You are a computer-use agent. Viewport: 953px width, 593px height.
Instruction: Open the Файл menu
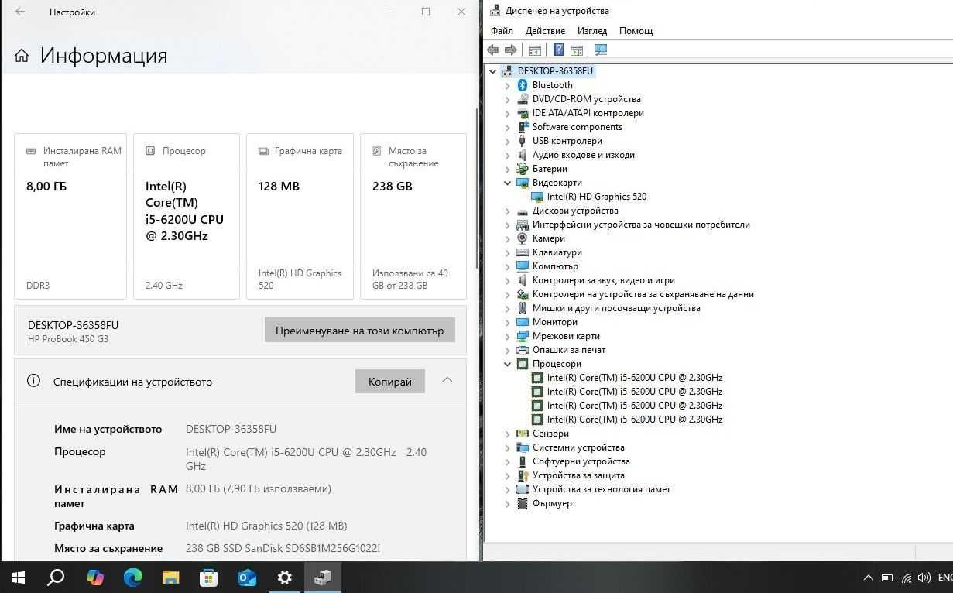[502, 31]
